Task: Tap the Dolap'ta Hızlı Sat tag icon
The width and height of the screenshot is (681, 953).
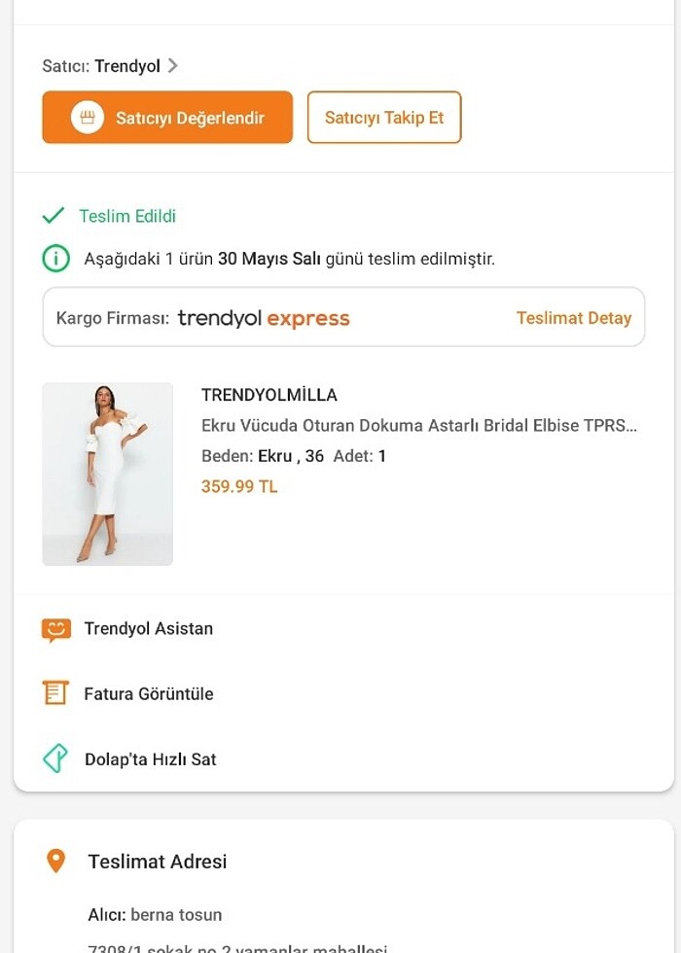Action: 55,759
